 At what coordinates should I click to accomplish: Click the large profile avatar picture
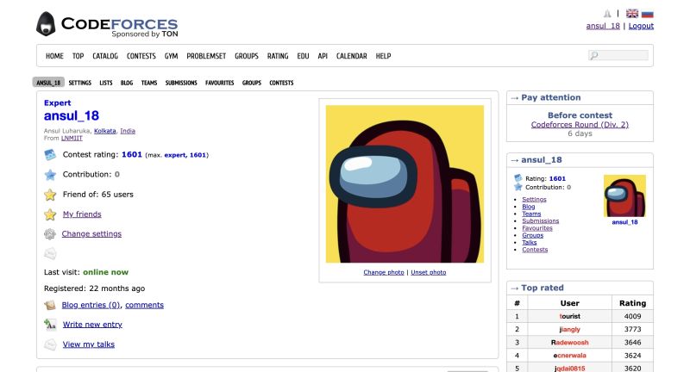point(405,184)
